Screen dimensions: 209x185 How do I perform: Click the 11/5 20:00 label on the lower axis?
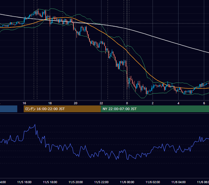click(76, 182)
